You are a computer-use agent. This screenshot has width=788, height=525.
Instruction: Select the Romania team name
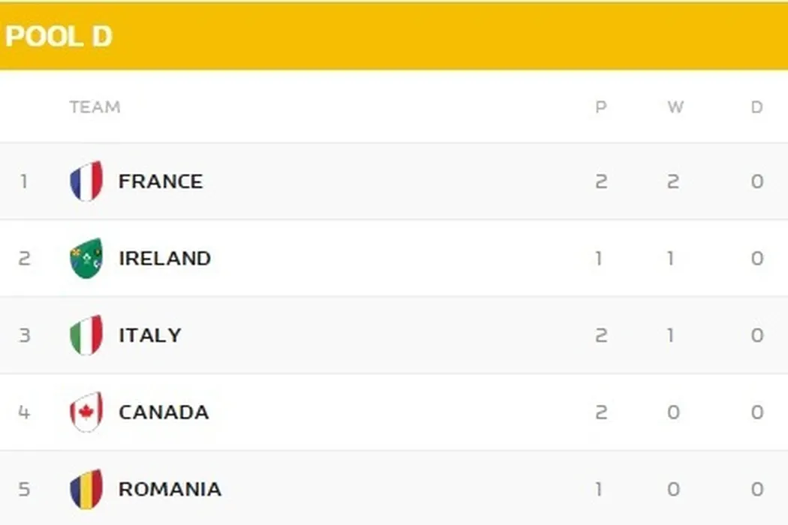pyautogui.click(x=170, y=489)
